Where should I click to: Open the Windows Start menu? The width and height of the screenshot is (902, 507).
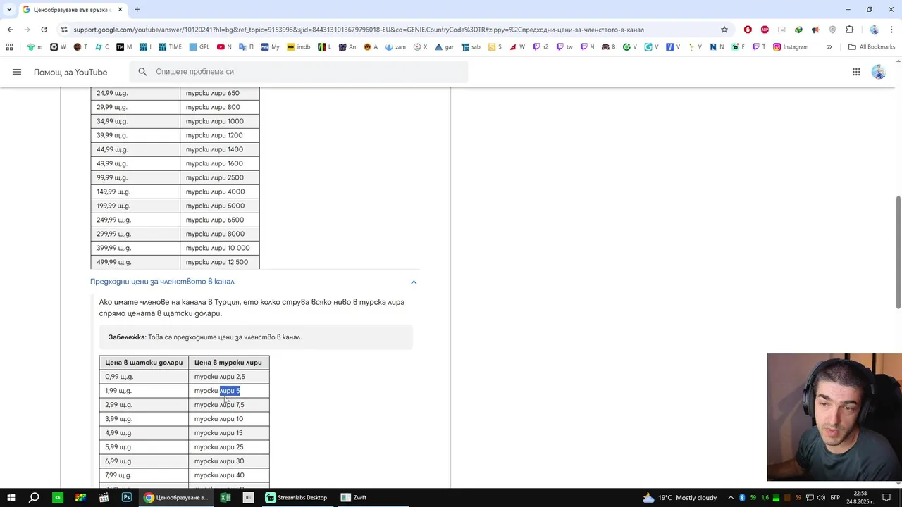pyautogui.click(x=11, y=497)
